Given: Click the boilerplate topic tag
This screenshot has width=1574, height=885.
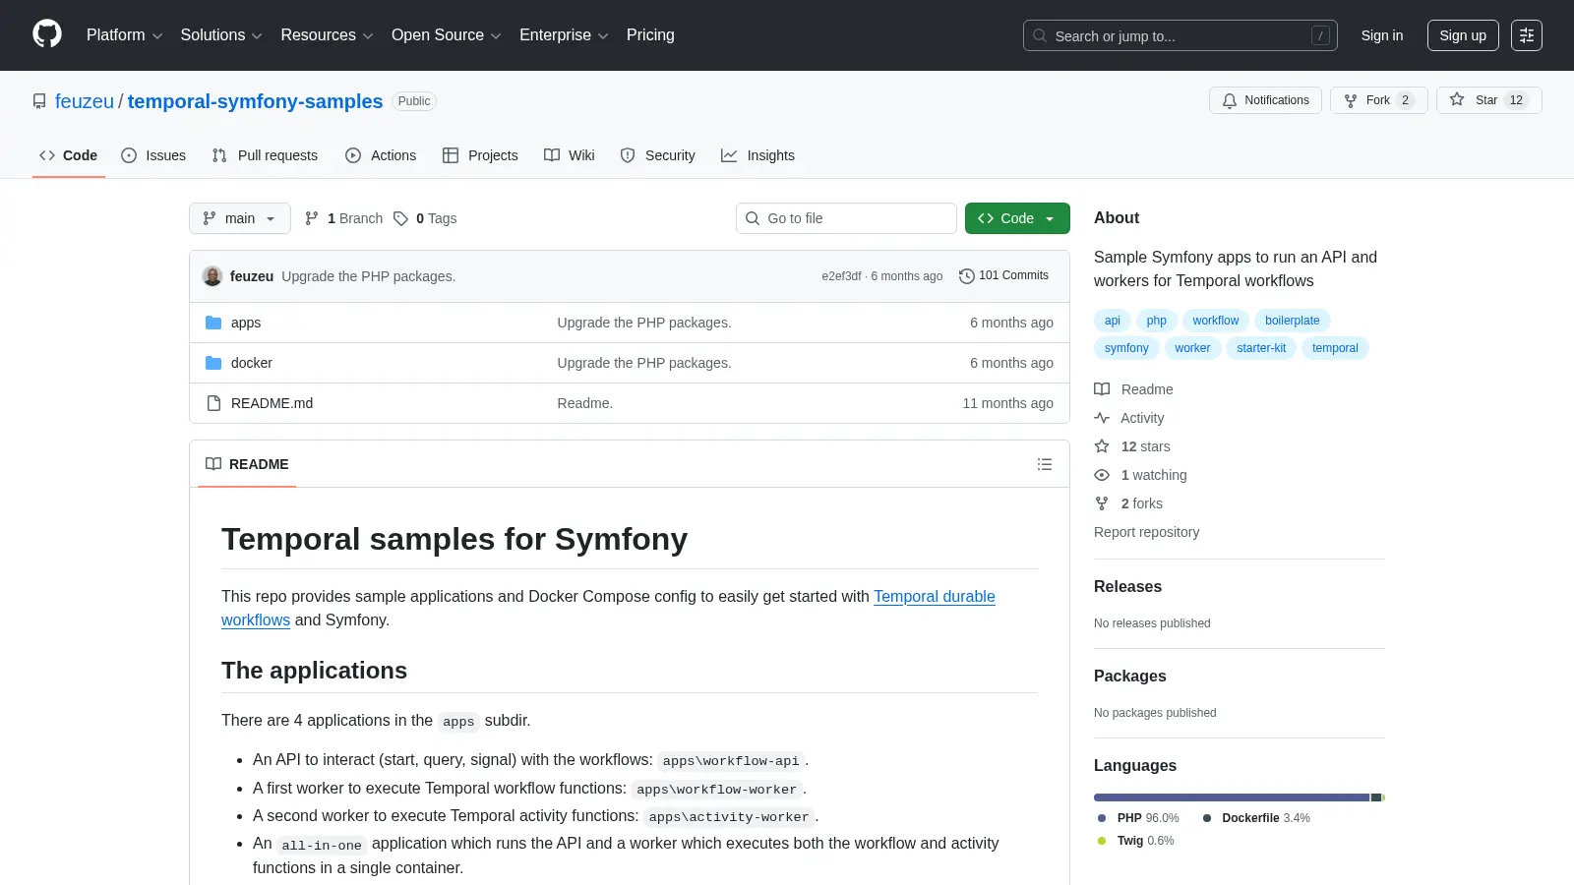Looking at the screenshot, I should 1292,321.
